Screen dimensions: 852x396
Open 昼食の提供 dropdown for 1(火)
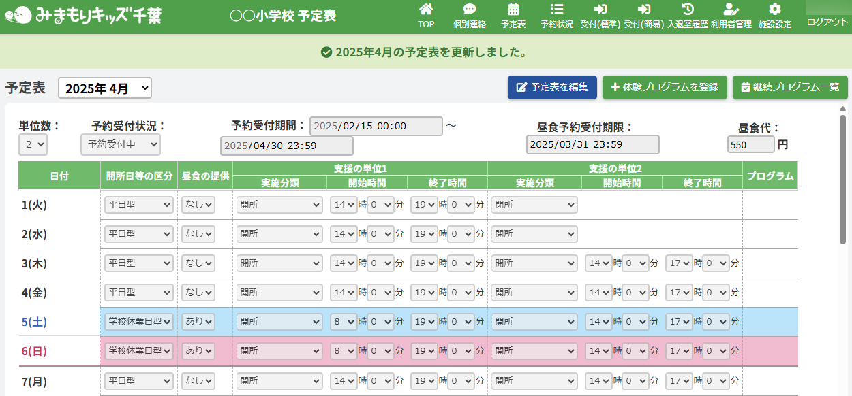(x=198, y=205)
